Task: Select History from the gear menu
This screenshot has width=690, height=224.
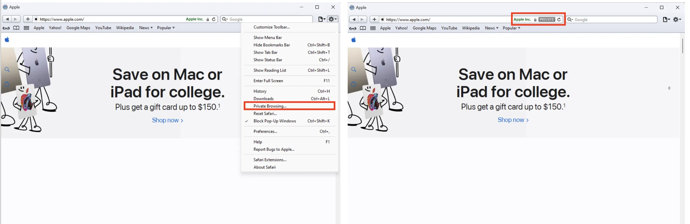Action: 260,91
